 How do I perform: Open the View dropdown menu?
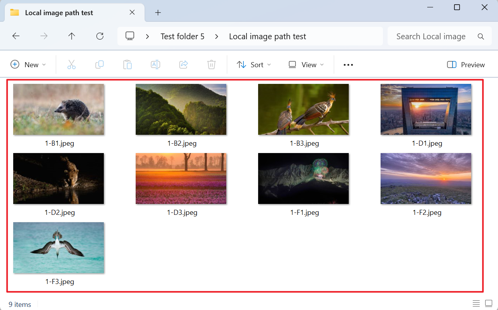(x=306, y=64)
